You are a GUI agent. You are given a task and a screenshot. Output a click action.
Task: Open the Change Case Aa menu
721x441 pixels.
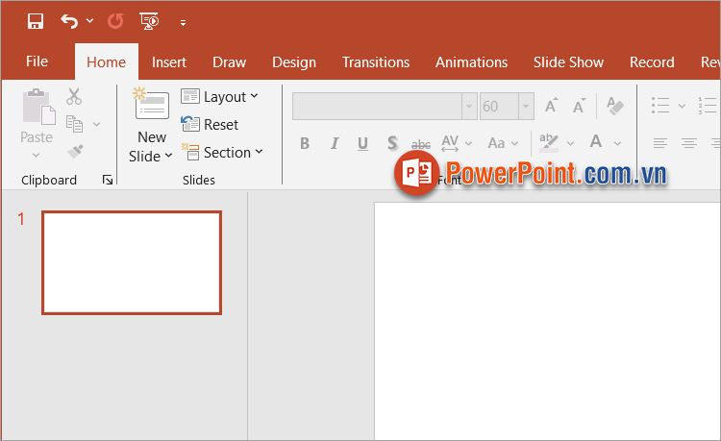click(497, 143)
